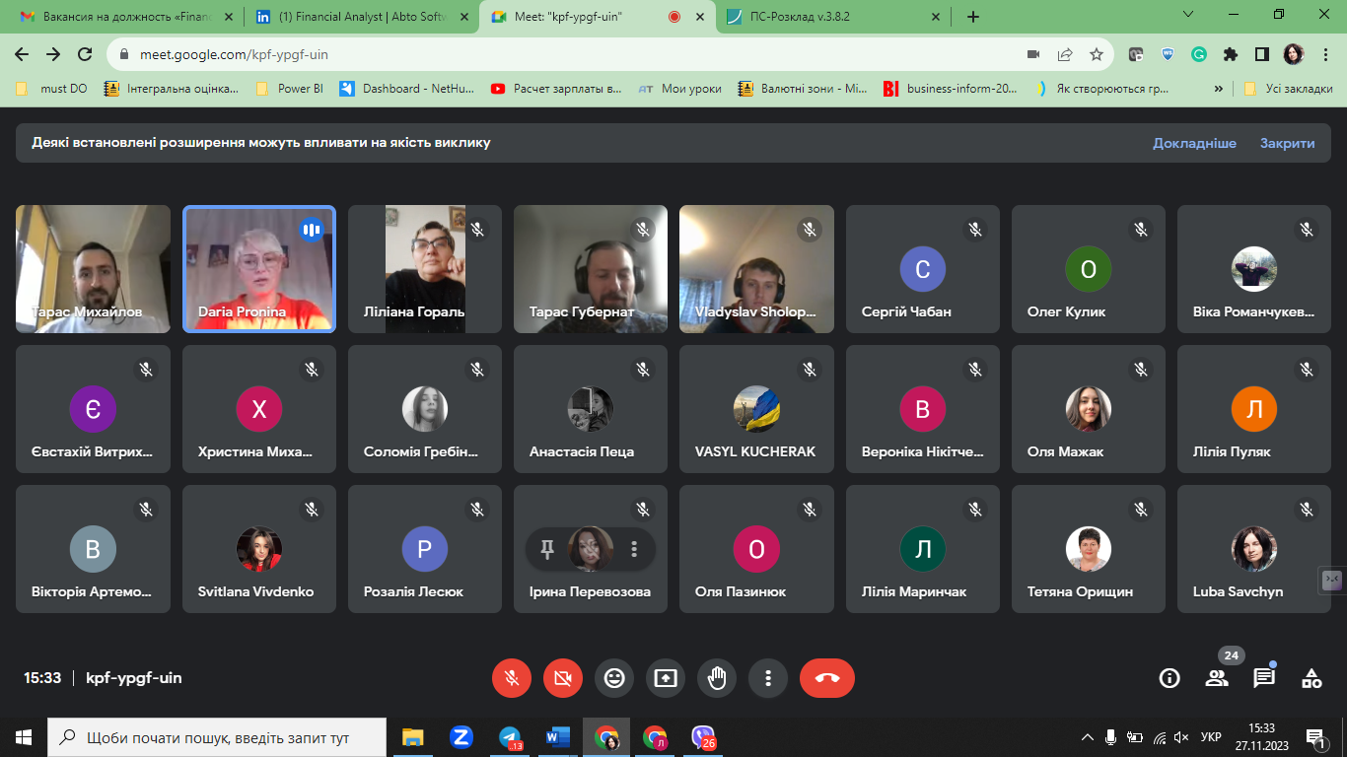Viewport: 1347px width, 757px height.
Task: Show the participants list
Action: click(x=1217, y=678)
